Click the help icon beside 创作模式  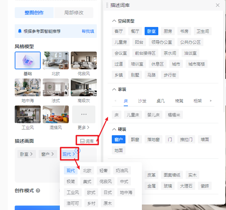point(38,191)
